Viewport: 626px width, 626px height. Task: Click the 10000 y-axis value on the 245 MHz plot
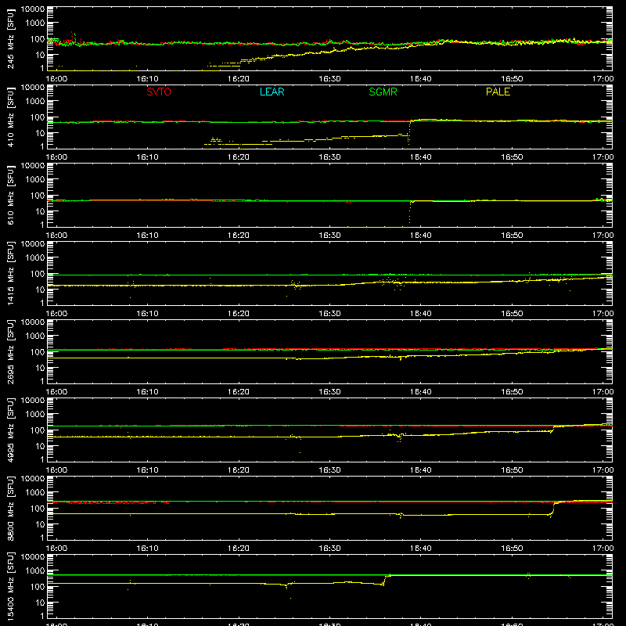coord(33,9)
